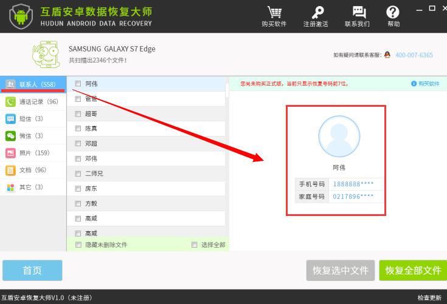Image resolution: width=447 pixels, height=304 pixels.
Task: Click the phone illustration next to SAMSUNG GALAXY
Action: [46, 54]
